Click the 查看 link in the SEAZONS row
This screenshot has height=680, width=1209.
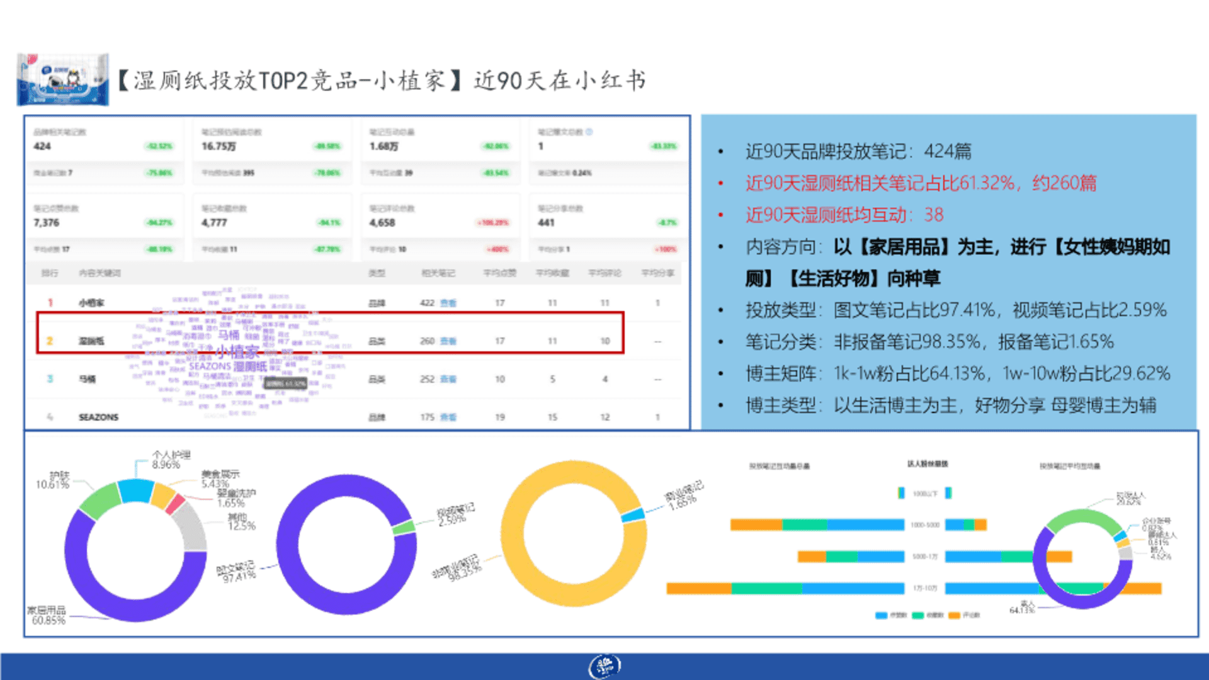(448, 417)
